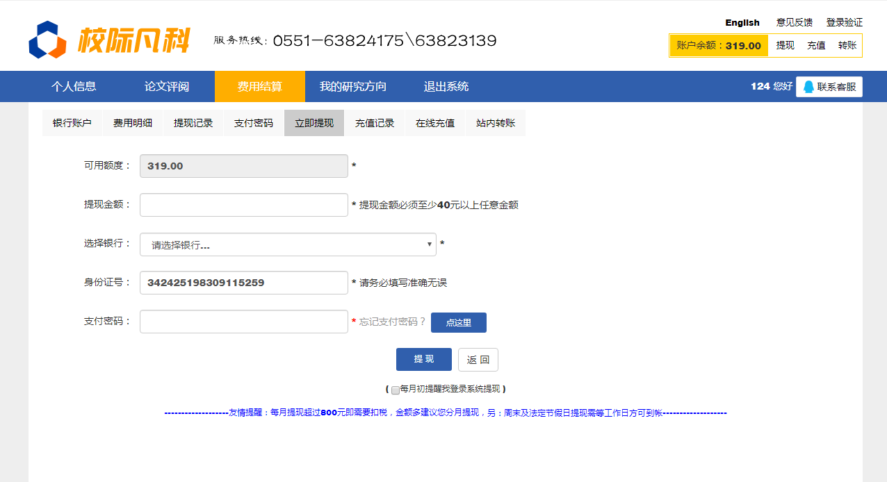
Task: Go to the 提现记录 tab
Action: pos(193,123)
